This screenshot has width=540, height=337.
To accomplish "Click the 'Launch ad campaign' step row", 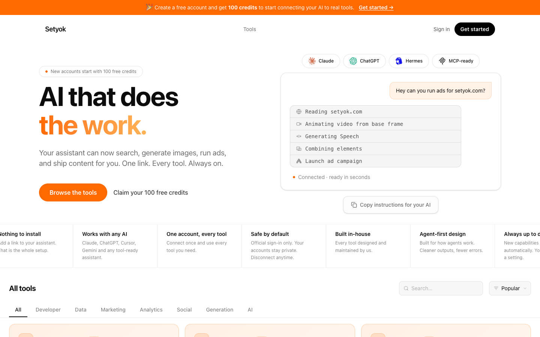I will 375,161.
